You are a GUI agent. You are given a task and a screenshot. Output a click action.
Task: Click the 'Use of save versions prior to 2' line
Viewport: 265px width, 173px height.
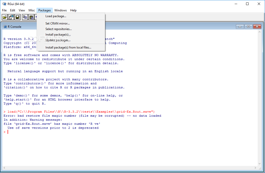coord(53,128)
